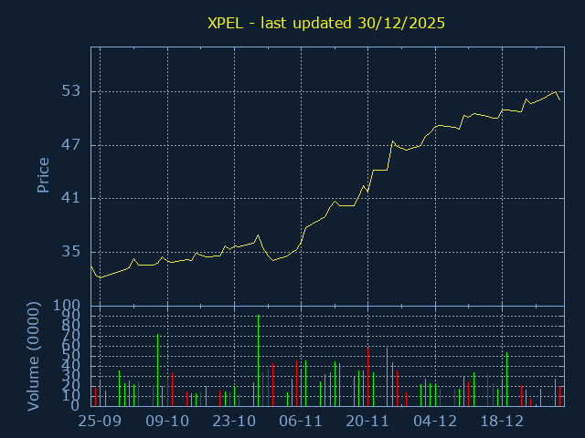Click the volume axis label 100
This screenshot has height=438, width=585.
point(67,306)
